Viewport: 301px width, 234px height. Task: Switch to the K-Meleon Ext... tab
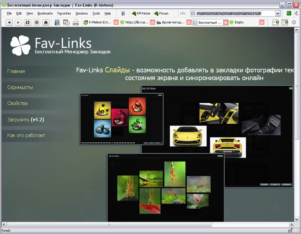[98, 22]
